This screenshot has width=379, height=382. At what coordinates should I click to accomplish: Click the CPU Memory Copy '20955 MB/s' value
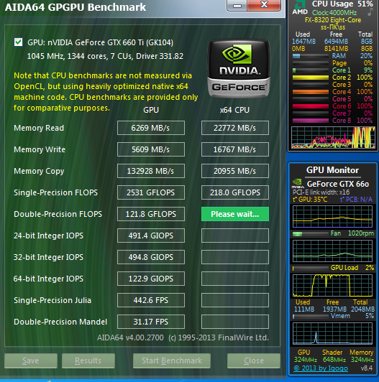tap(235, 171)
